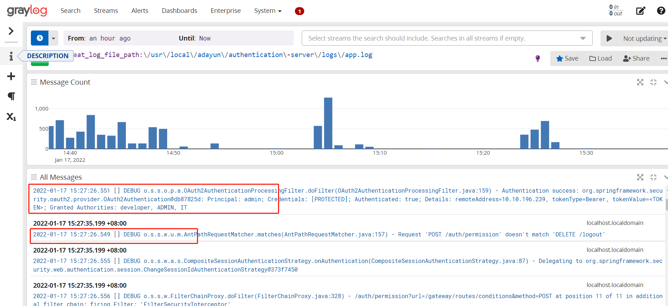Expand All Messages widget to full screen
Viewport: 668px width, 306px height.
point(640,177)
